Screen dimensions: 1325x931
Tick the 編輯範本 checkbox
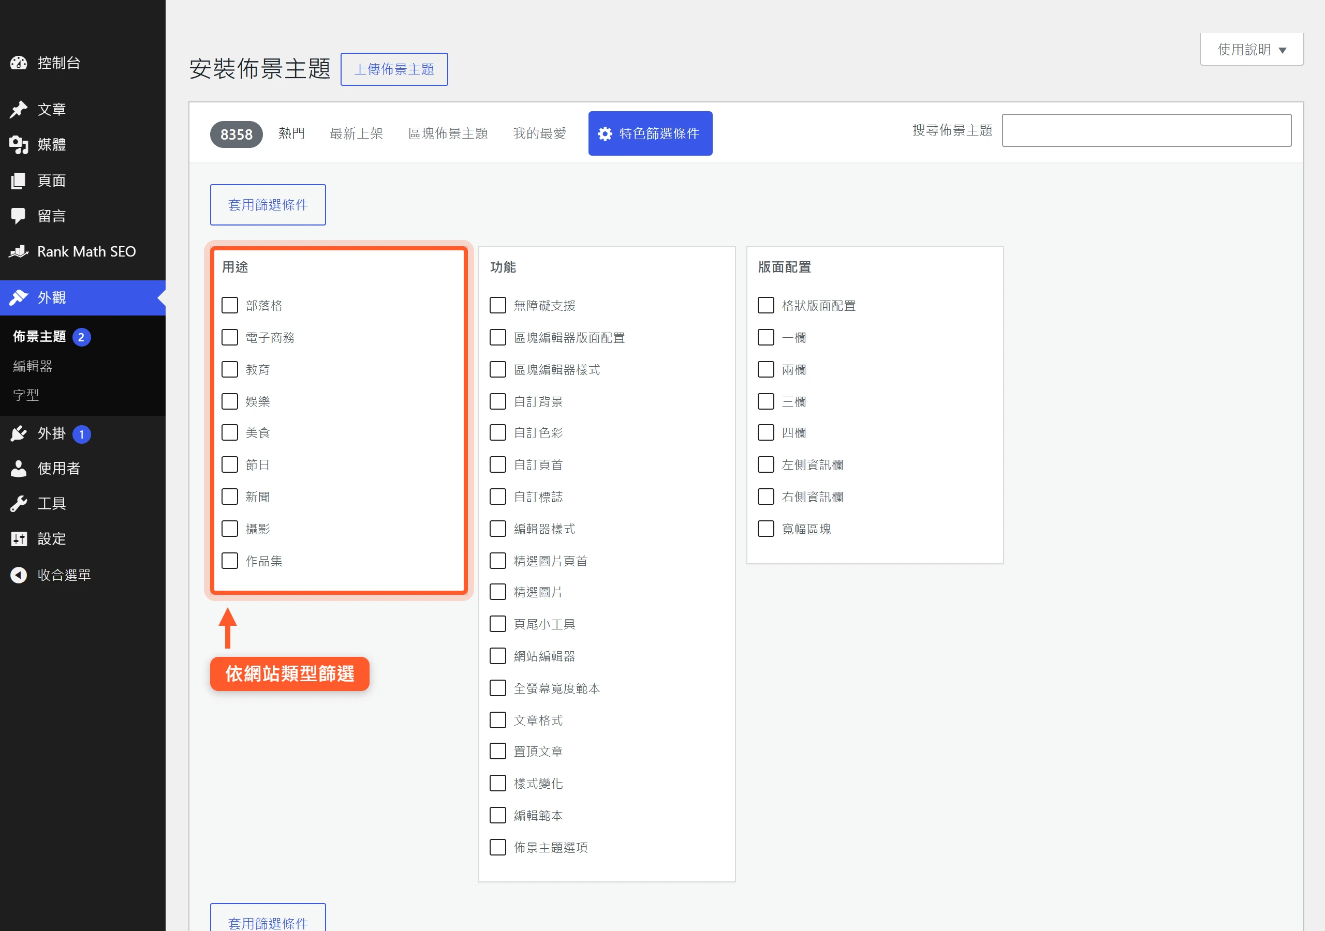[x=497, y=815]
